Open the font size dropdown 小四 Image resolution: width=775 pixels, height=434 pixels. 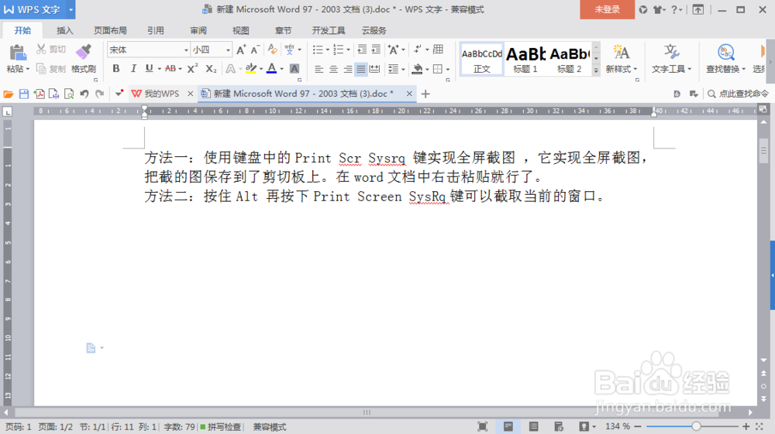228,50
